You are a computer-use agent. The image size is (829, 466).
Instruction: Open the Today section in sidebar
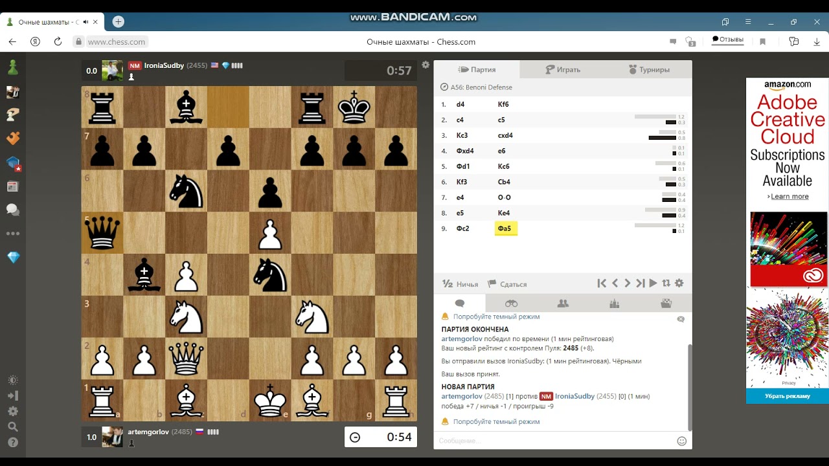(13, 186)
